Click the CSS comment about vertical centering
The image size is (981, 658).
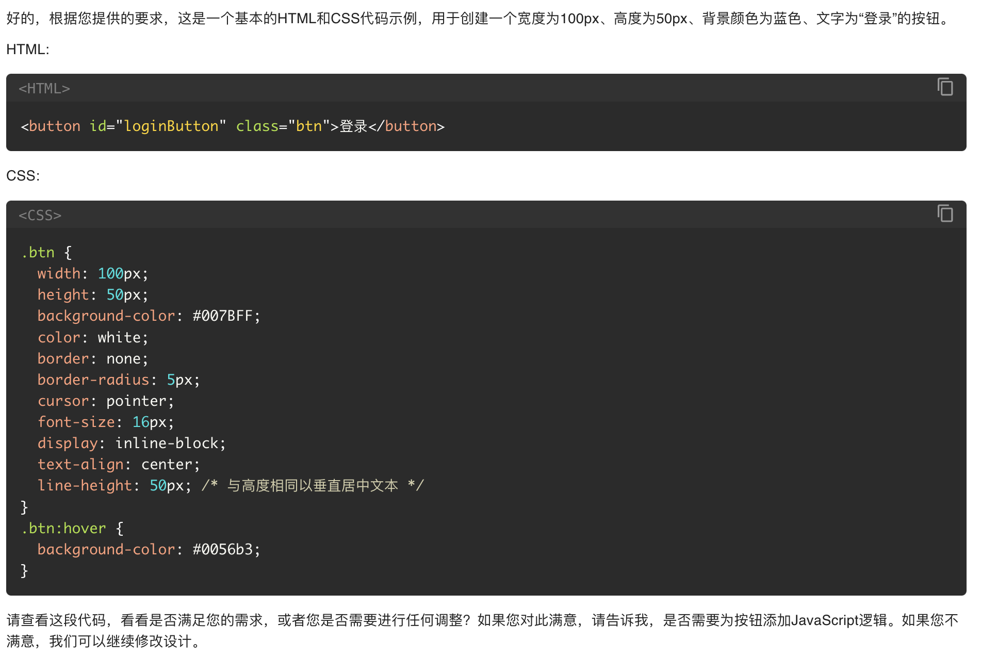point(313,486)
